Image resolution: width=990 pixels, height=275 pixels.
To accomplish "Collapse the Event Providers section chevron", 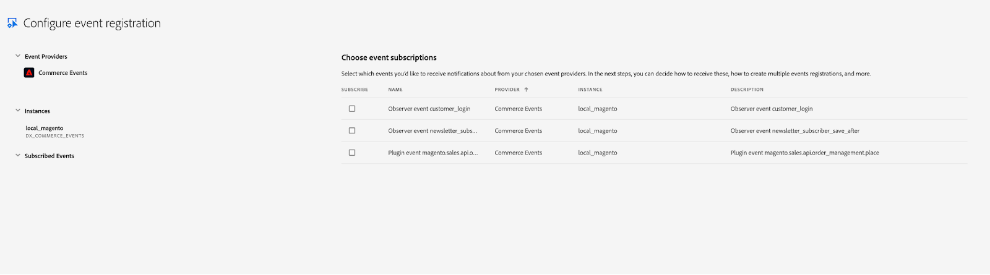I will click(x=18, y=56).
